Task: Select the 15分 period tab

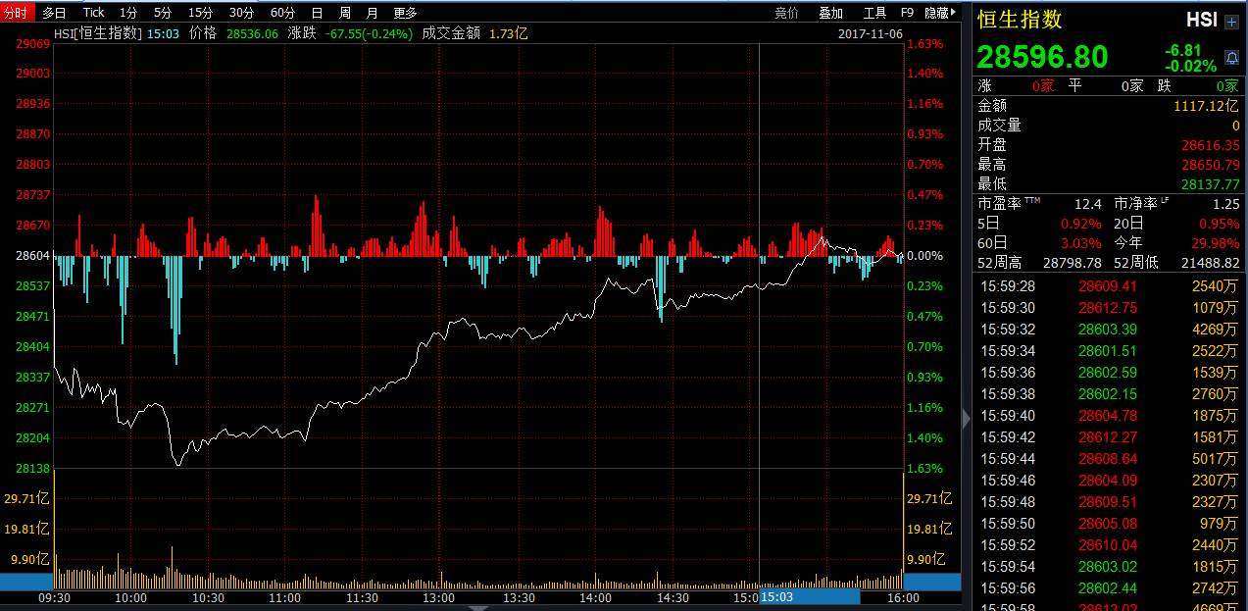Action: tap(200, 13)
